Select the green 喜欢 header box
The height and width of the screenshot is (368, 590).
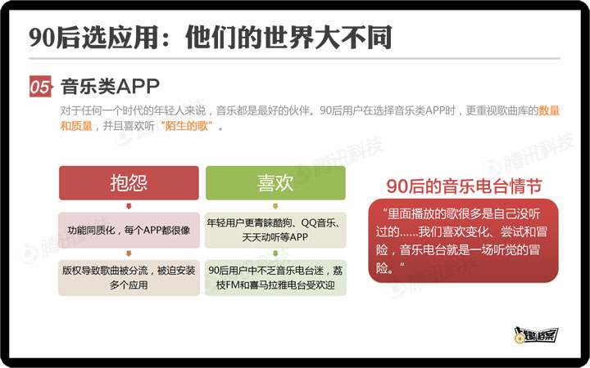[x=275, y=183]
